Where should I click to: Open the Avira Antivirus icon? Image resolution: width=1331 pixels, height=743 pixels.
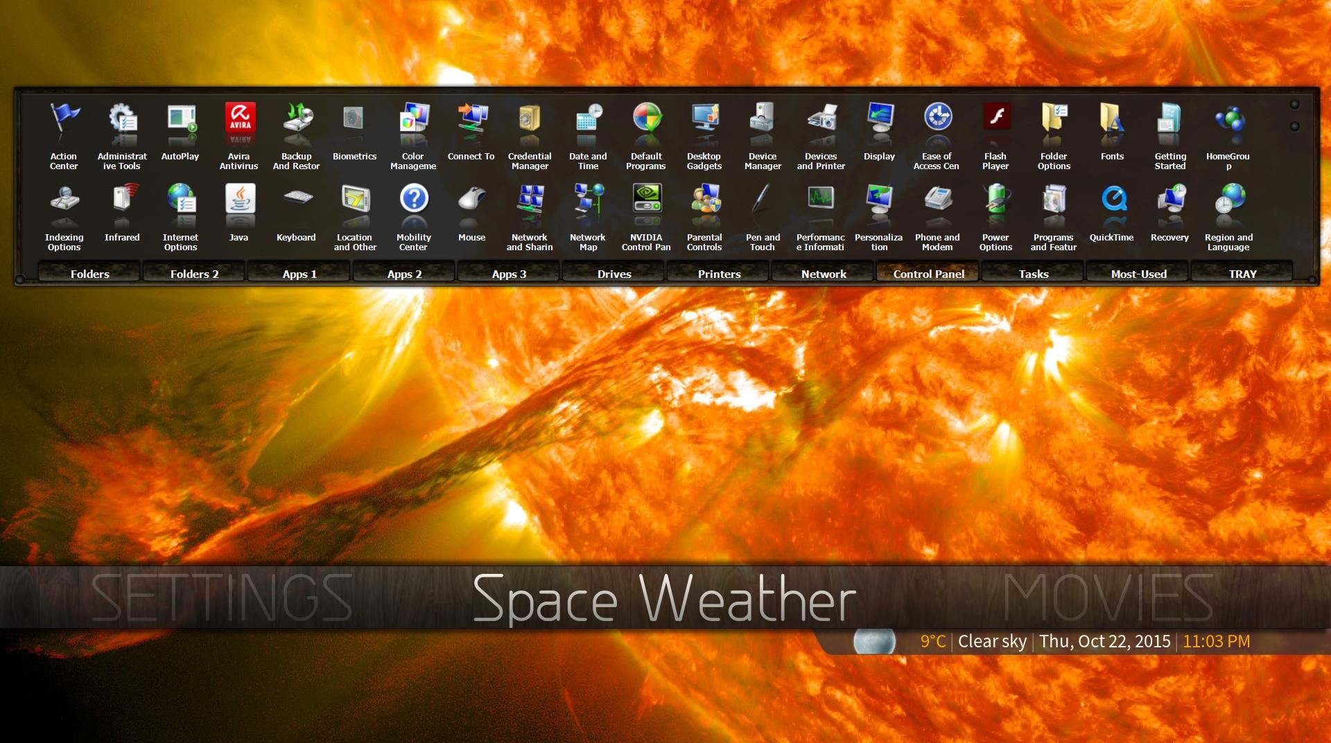pyautogui.click(x=239, y=119)
